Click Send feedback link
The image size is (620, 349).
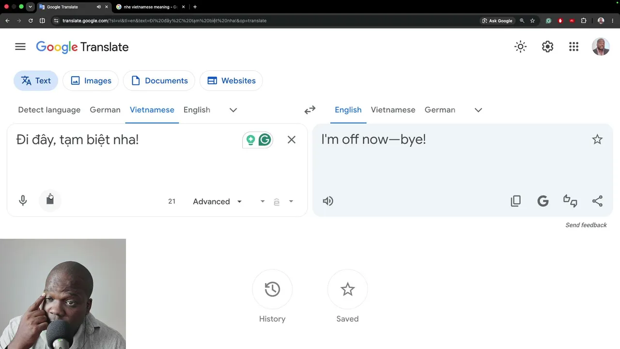(586, 225)
